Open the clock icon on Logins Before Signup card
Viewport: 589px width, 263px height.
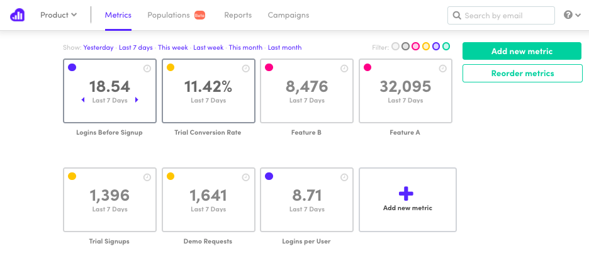tap(147, 68)
